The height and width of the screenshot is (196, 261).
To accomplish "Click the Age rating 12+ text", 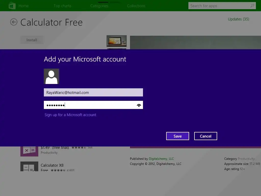I will pyautogui.click(x=234, y=169).
